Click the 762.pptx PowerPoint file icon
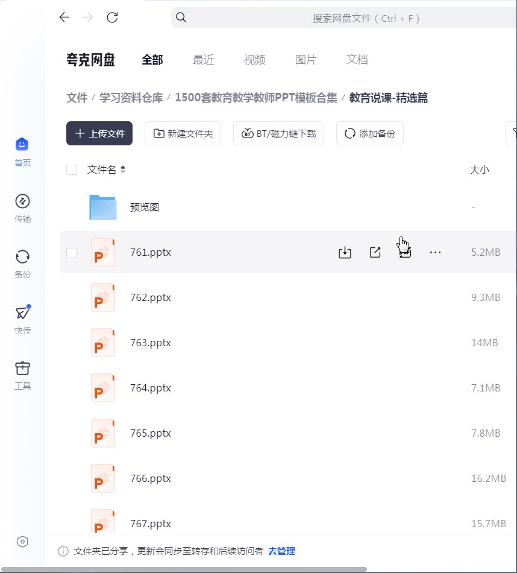Image resolution: width=517 pixels, height=573 pixels. (103, 297)
